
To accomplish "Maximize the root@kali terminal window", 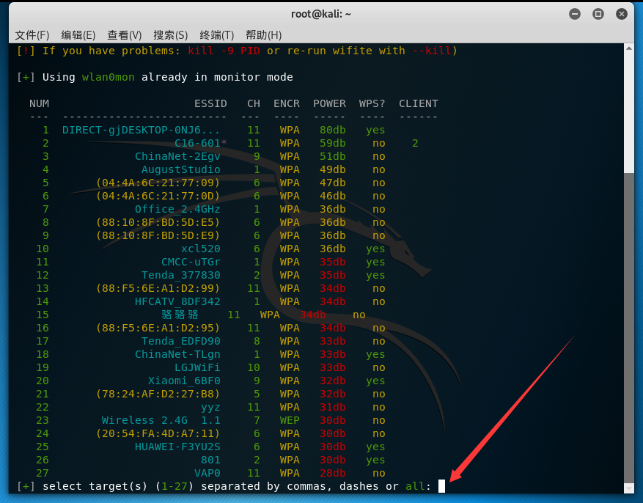I will pos(598,15).
